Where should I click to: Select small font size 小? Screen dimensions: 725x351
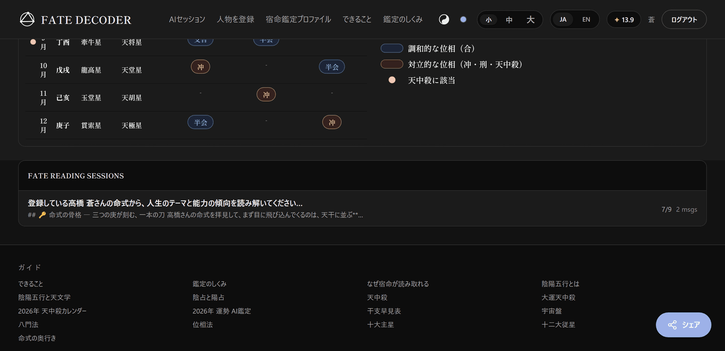click(x=488, y=20)
